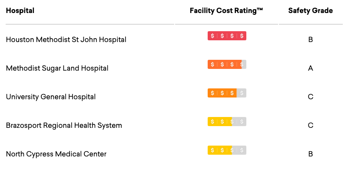Click University General Hospital's C safety grade
348x169 pixels.
coord(311,97)
